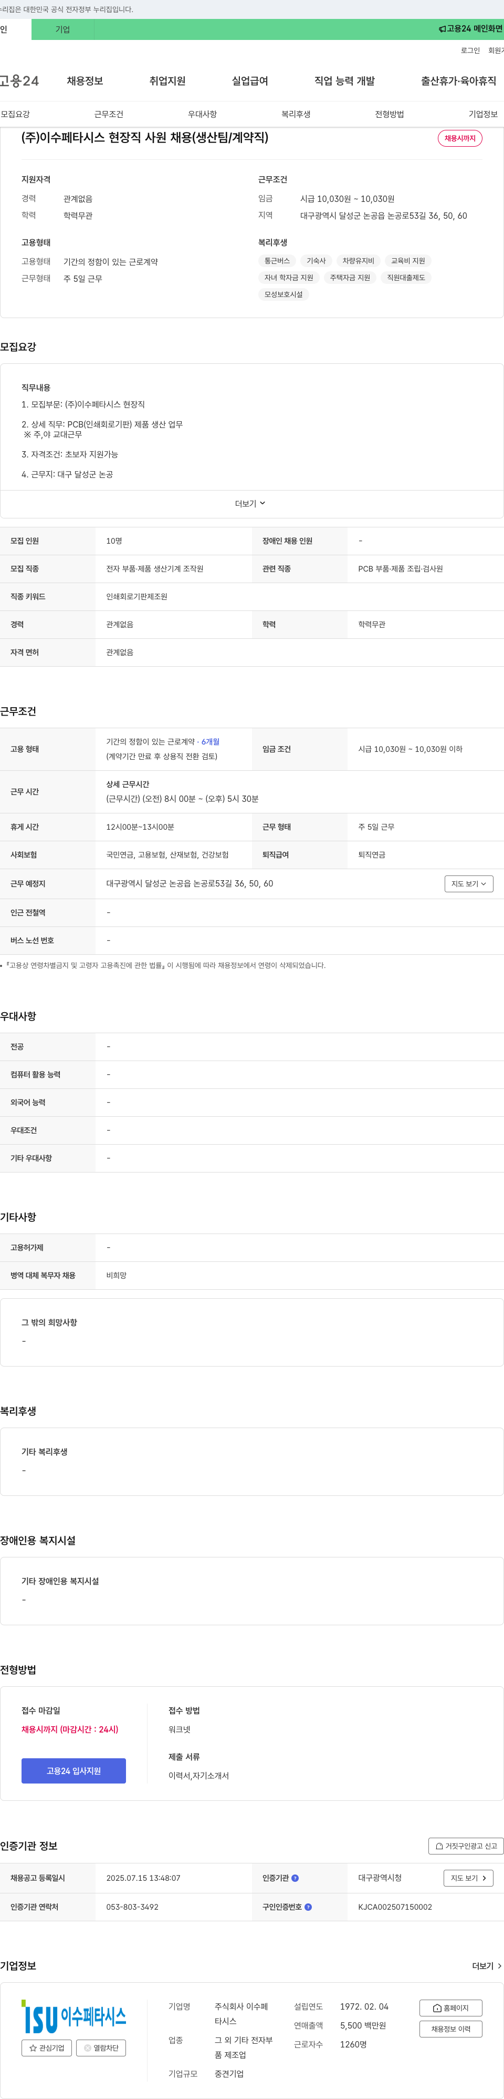The width and height of the screenshot is (504, 2099).
Task: Open 지도 보기 for 대구광역시청
Action: pyautogui.click(x=469, y=1878)
